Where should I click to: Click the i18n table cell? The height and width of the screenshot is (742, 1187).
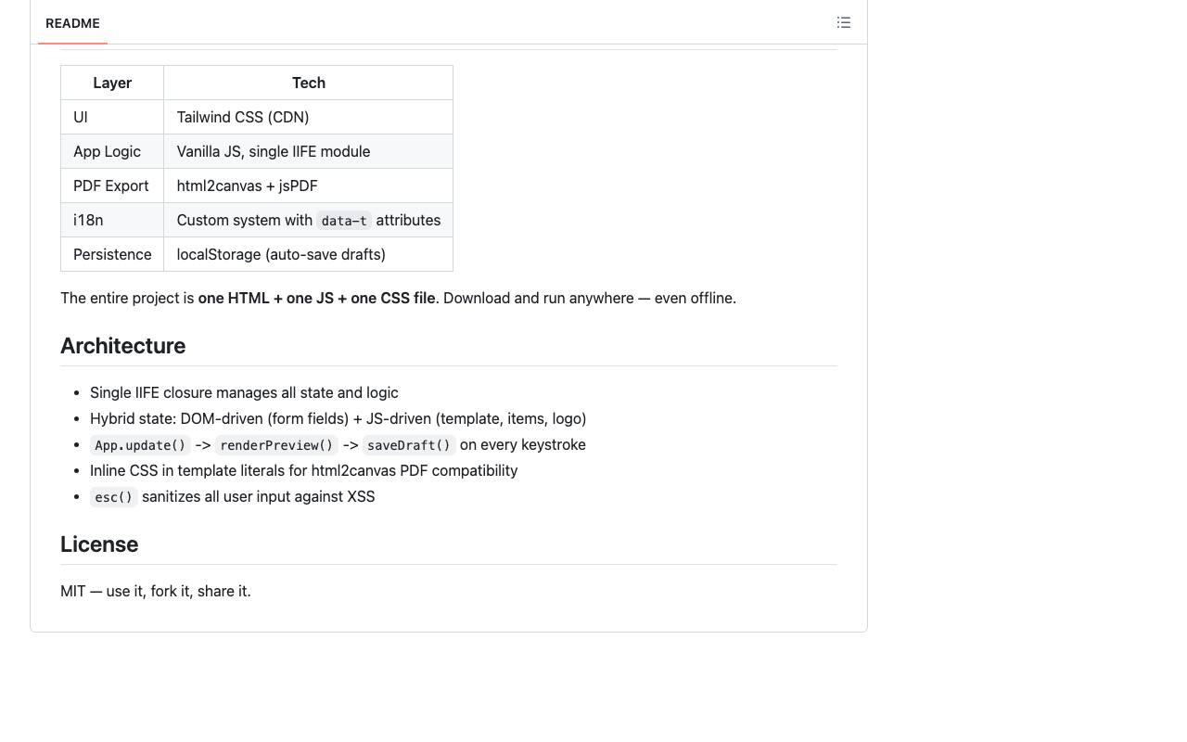coord(112,220)
